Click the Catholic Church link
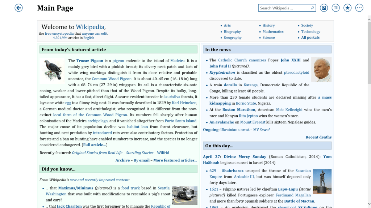 [232, 60]
